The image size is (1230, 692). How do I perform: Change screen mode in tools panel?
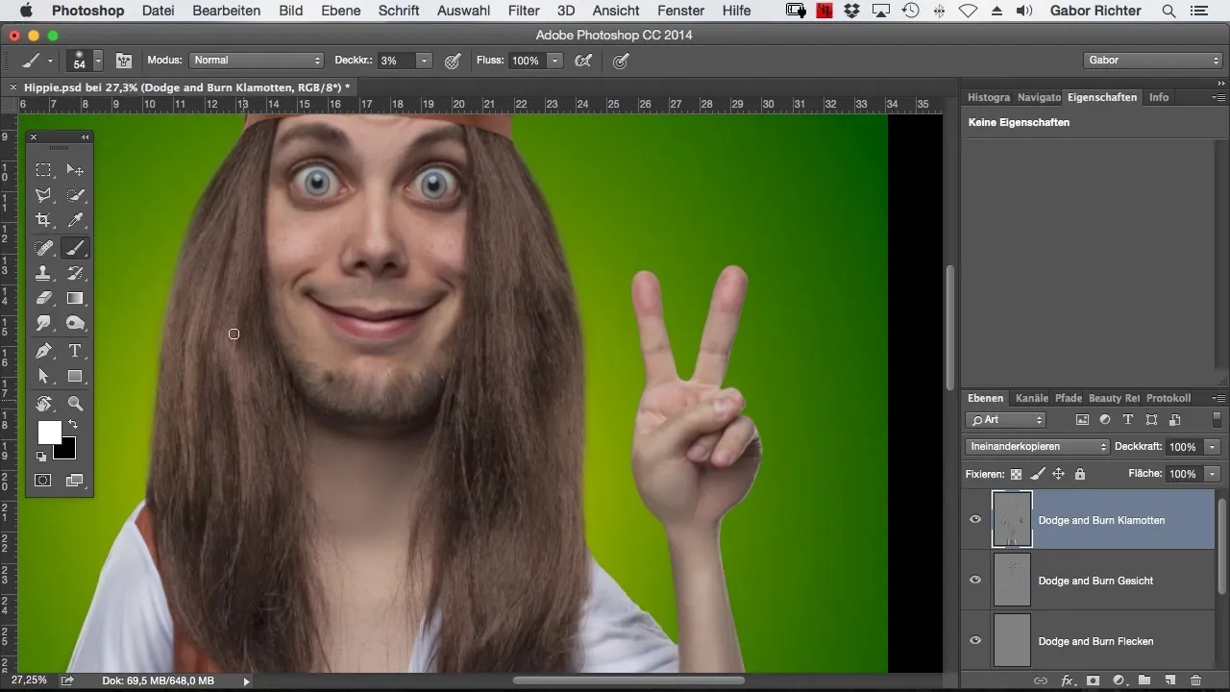tap(75, 480)
